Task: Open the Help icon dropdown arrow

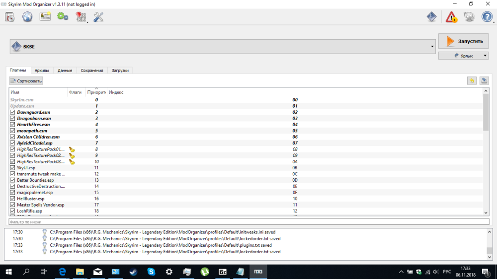Action: pos(494,22)
